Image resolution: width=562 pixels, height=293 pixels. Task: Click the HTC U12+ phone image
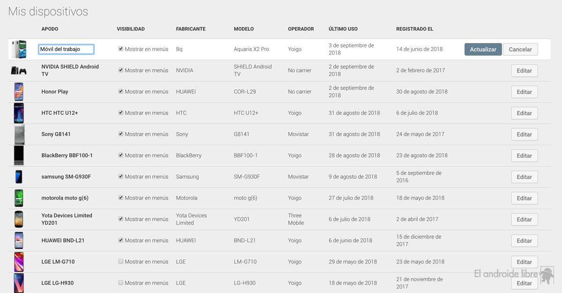[x=19, y=113]
